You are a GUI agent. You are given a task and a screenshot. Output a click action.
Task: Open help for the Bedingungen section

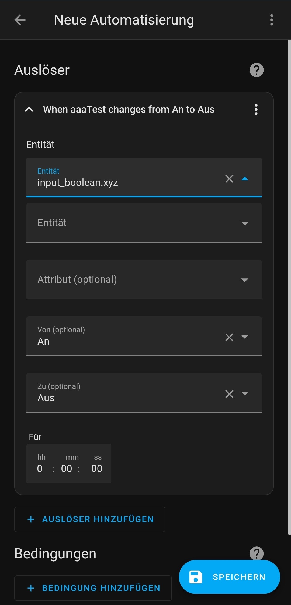point(256,553)
